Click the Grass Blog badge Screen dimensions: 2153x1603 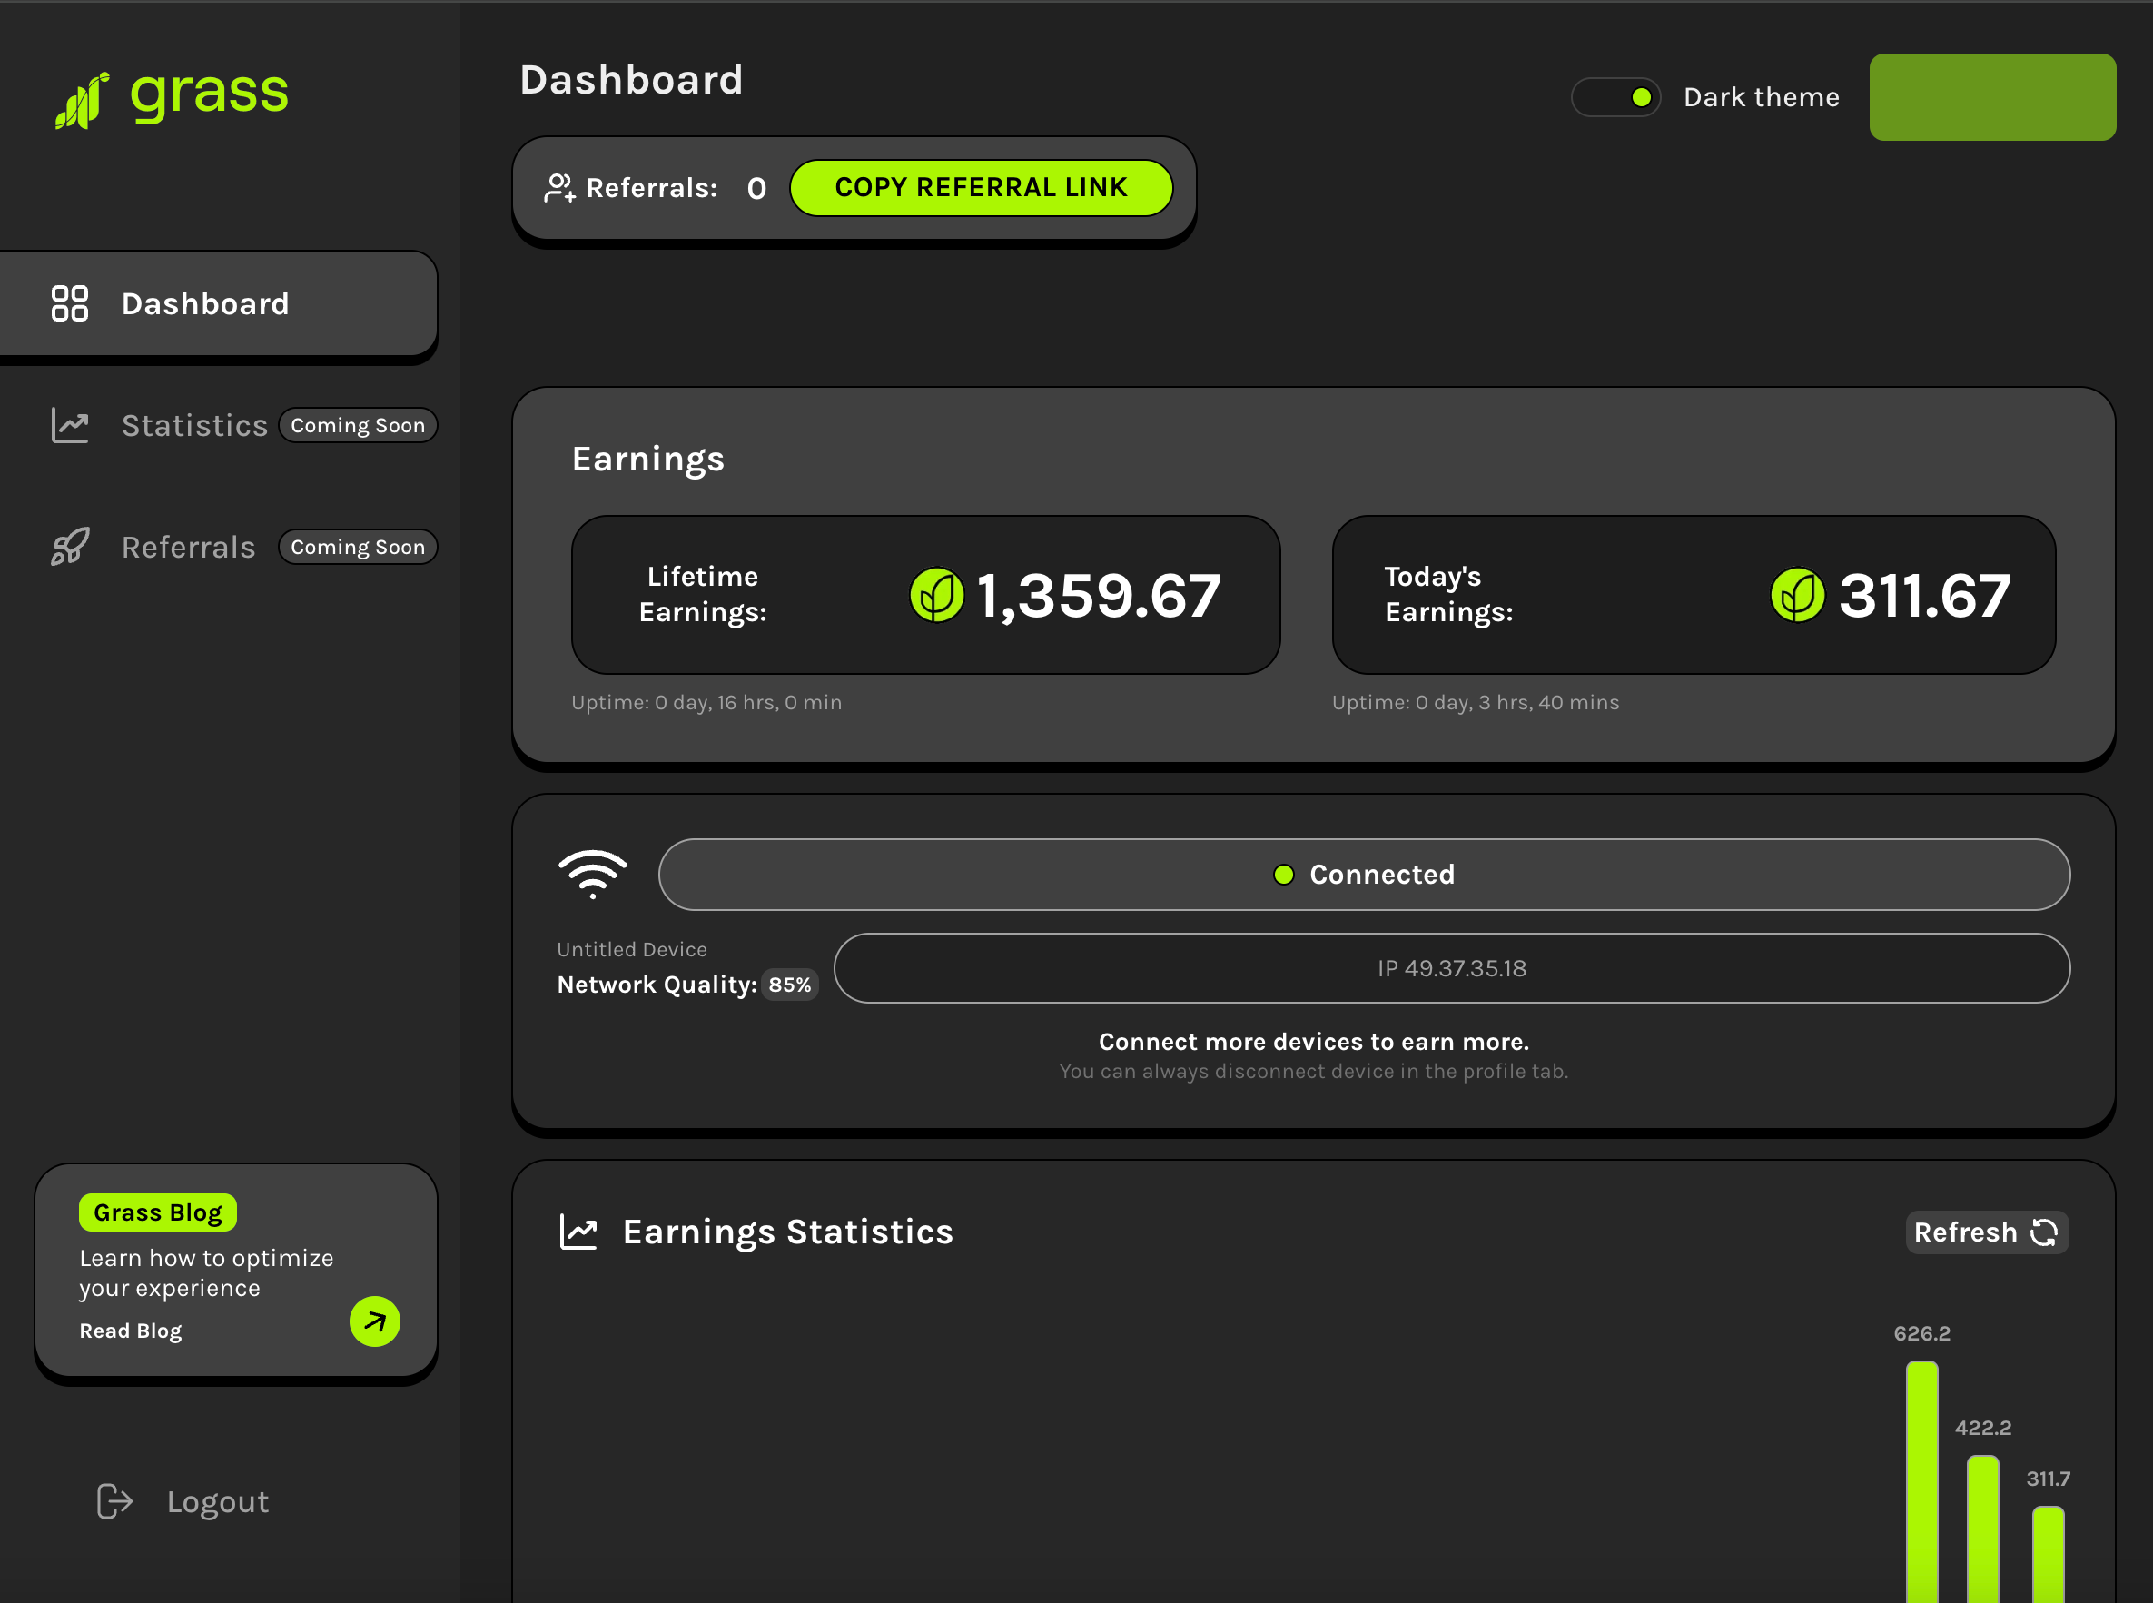click(158, 1212)
